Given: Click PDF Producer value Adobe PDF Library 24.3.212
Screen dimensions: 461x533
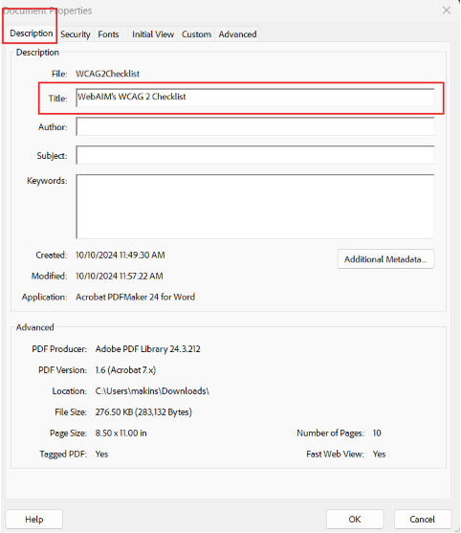Looking at the screenshot, I should (x=148, y=349).
